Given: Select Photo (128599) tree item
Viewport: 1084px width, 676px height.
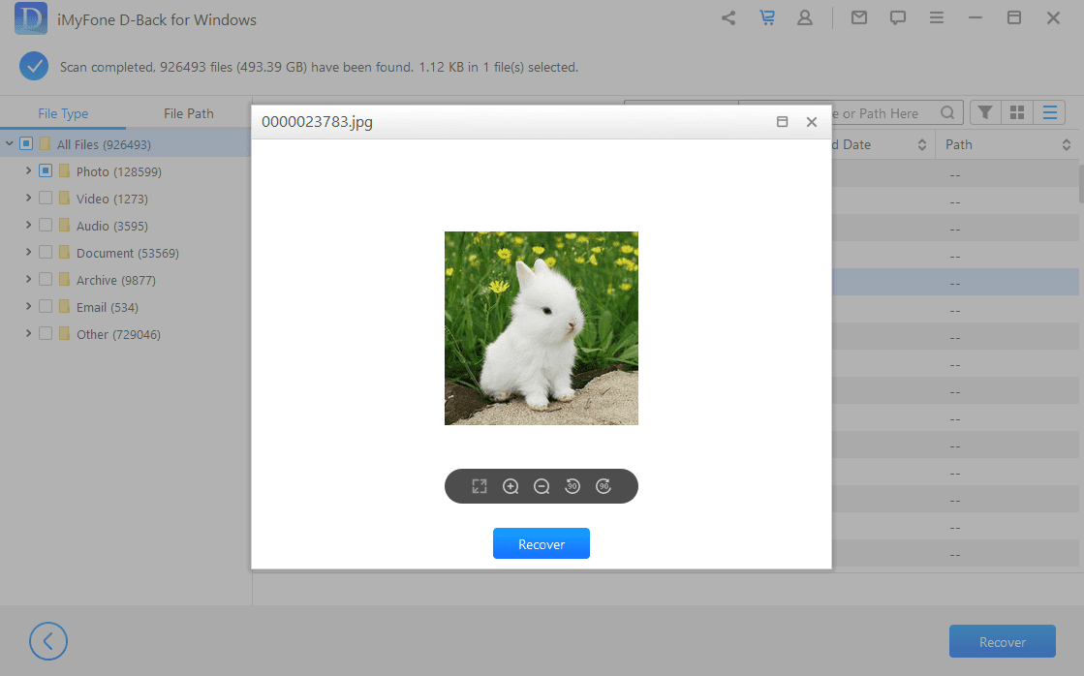Looking at the screenshot, I should tap(119, 171).
